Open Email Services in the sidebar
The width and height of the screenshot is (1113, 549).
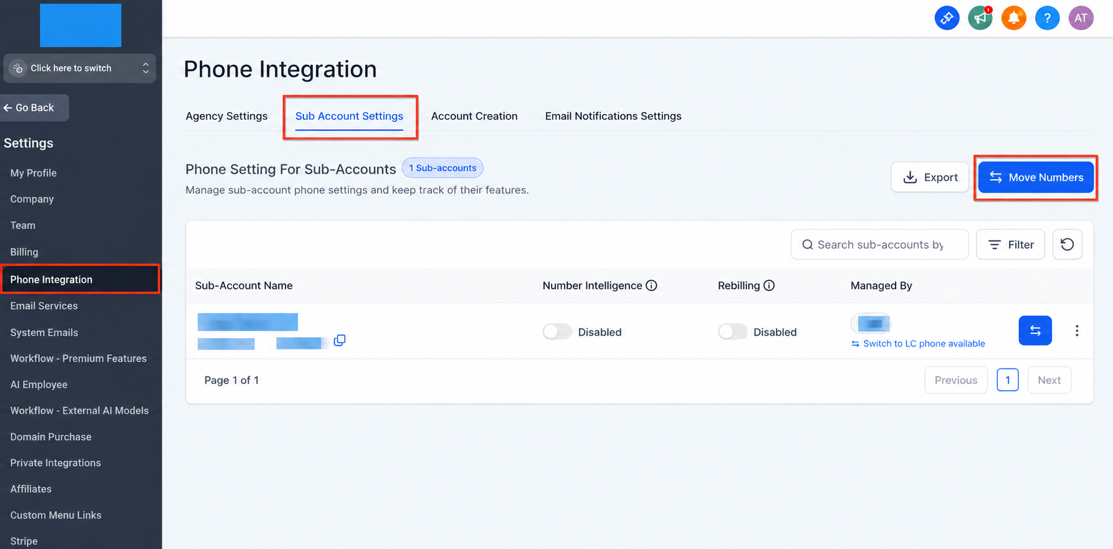[x=44, y=305]
